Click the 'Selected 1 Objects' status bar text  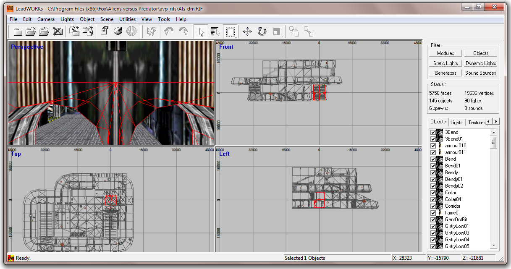pos(305,258)
